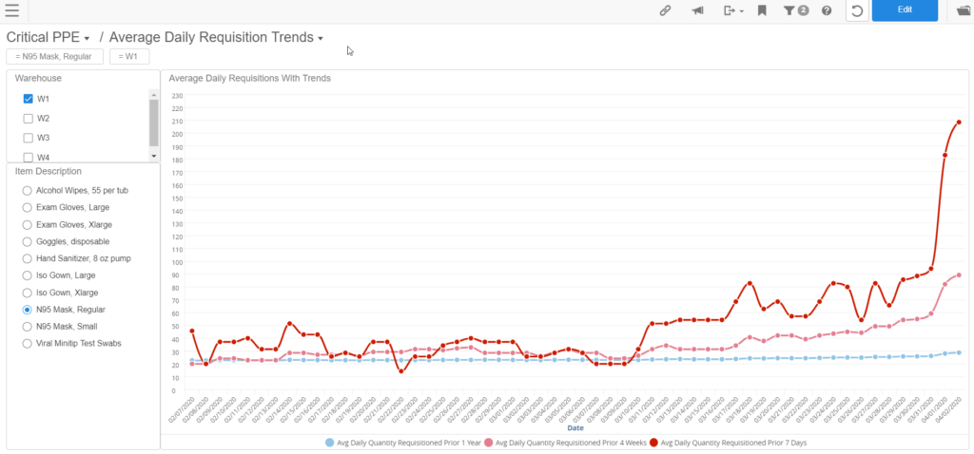Open the folder icon in top bar

964,10
